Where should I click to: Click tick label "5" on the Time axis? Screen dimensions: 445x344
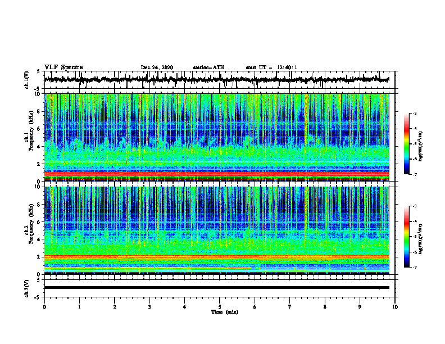[220, 307]
